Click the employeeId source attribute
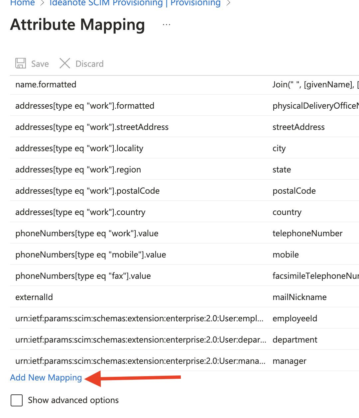The image size is (359, 418). (x=295, y=319)
